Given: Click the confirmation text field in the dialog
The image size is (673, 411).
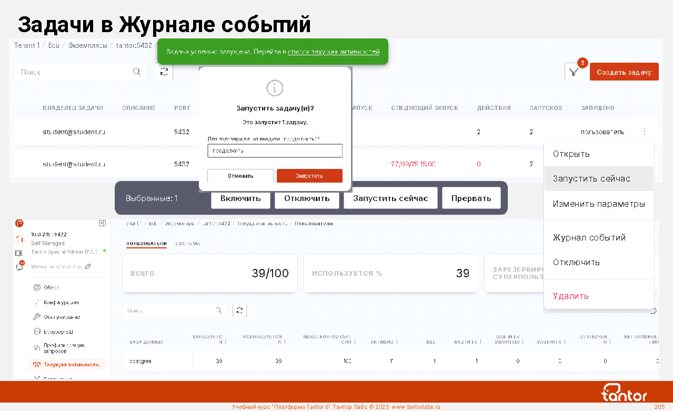Looking at the screenshot, I should [x=275, y=151].
